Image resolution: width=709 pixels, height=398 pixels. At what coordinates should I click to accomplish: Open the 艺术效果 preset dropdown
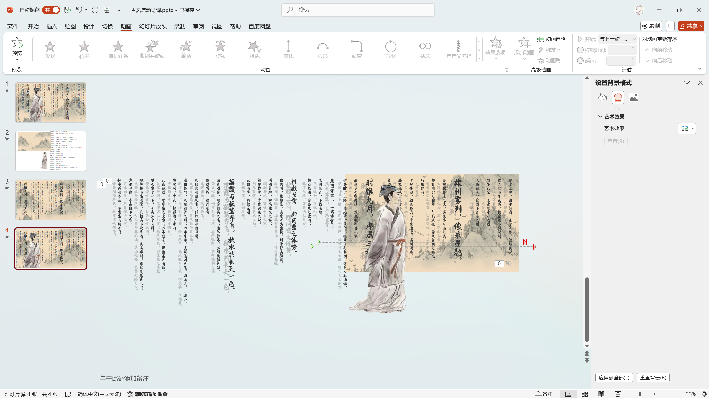click(687, 128)
